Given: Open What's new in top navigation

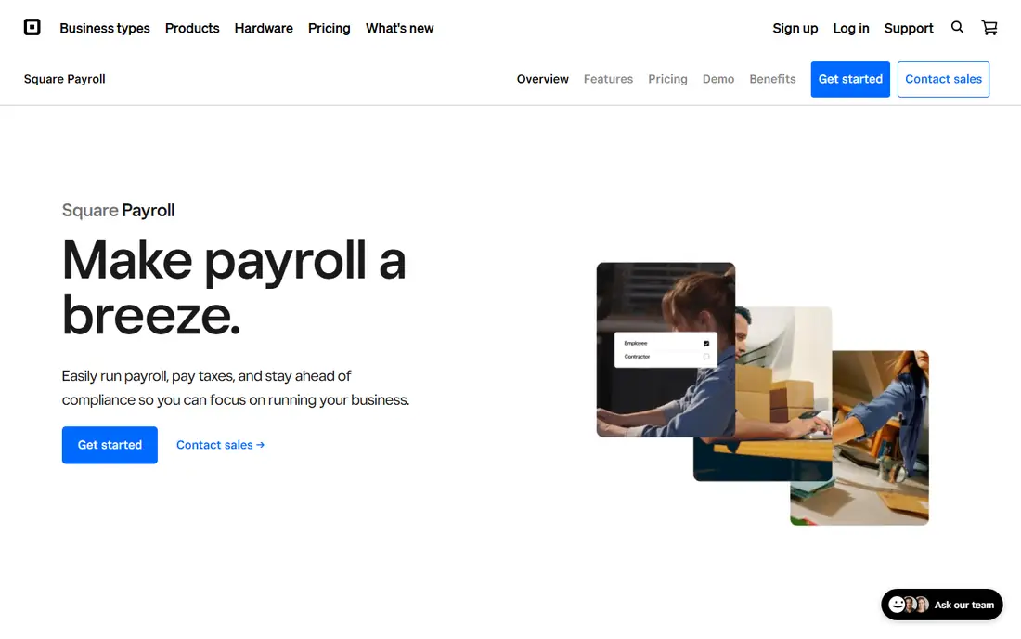Looking at the screenshot, I should click(x=399, y=28).
